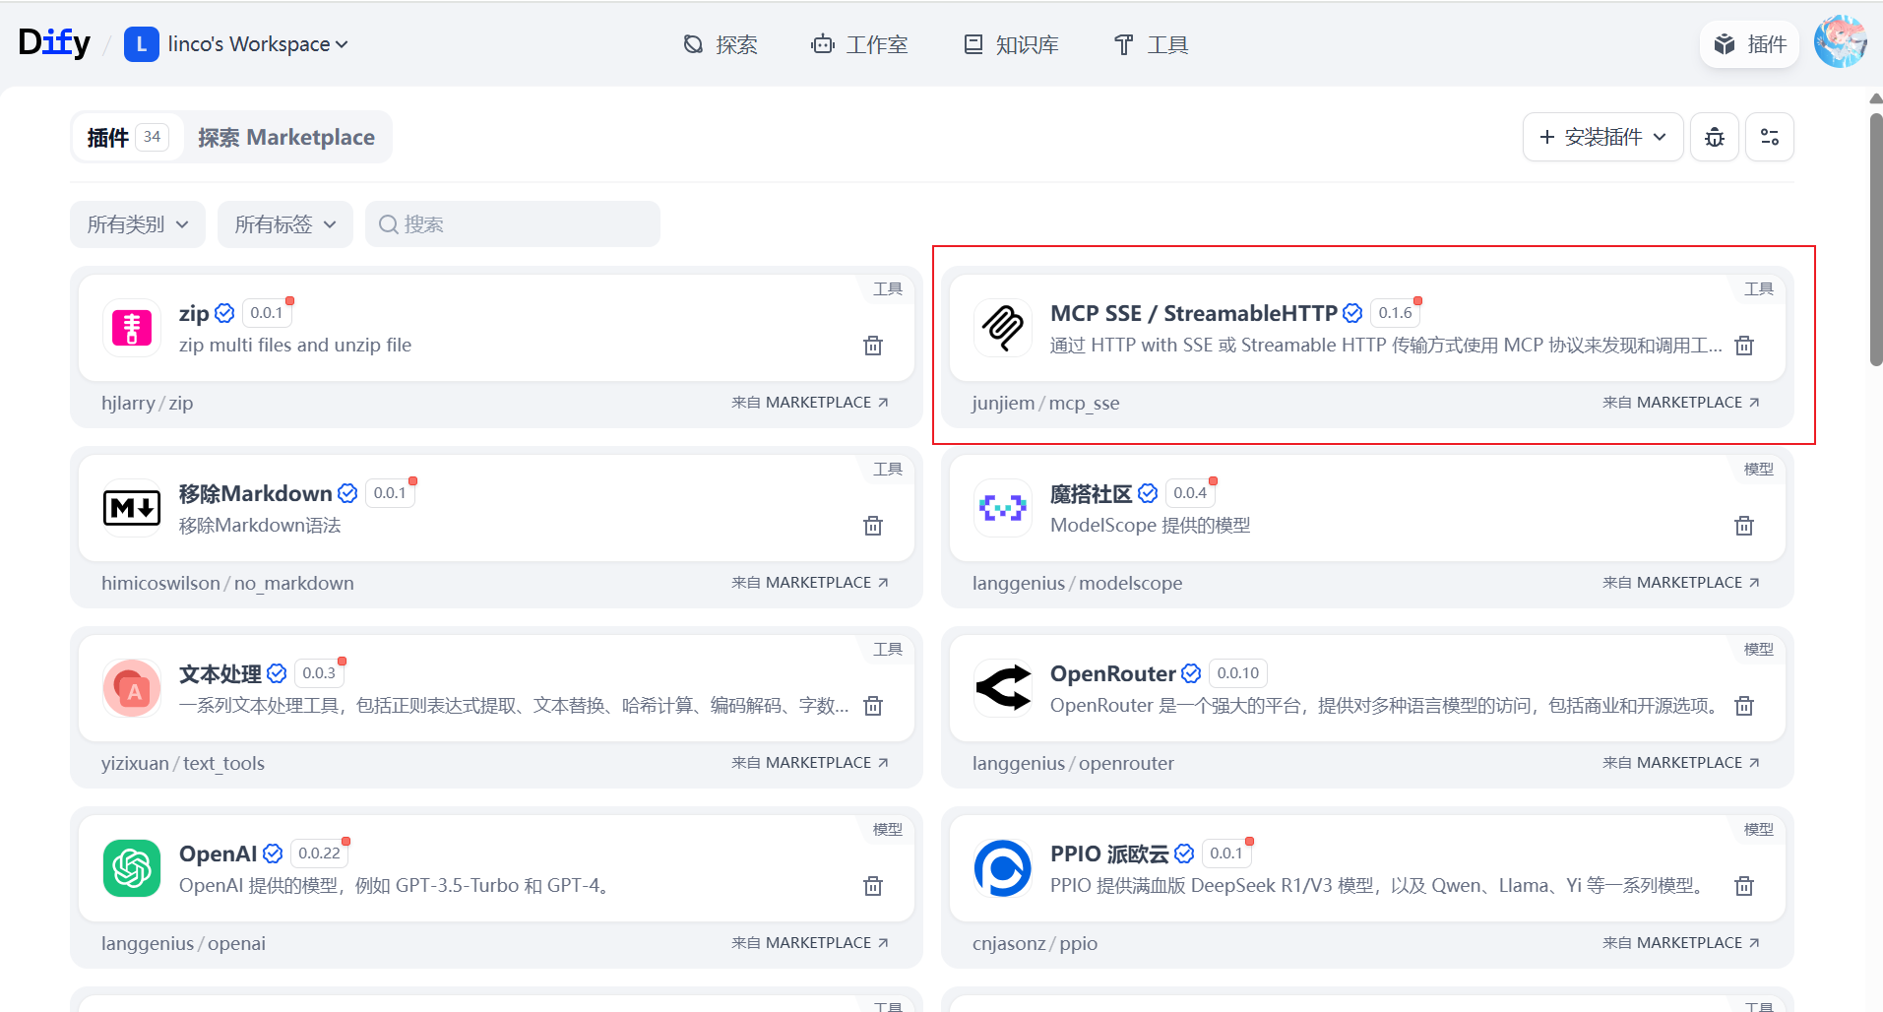Click verified badge beside OpenAI title
Screen dimensions: 1883x1012
273,854
